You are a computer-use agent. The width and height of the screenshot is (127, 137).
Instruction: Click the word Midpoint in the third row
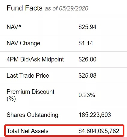click(53, 59)
